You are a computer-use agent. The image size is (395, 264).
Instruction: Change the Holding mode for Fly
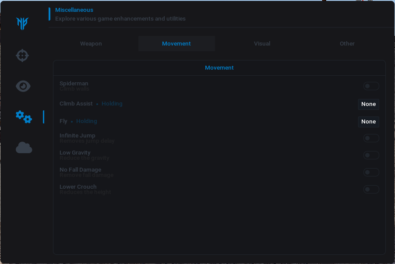(x=86, y=121)
